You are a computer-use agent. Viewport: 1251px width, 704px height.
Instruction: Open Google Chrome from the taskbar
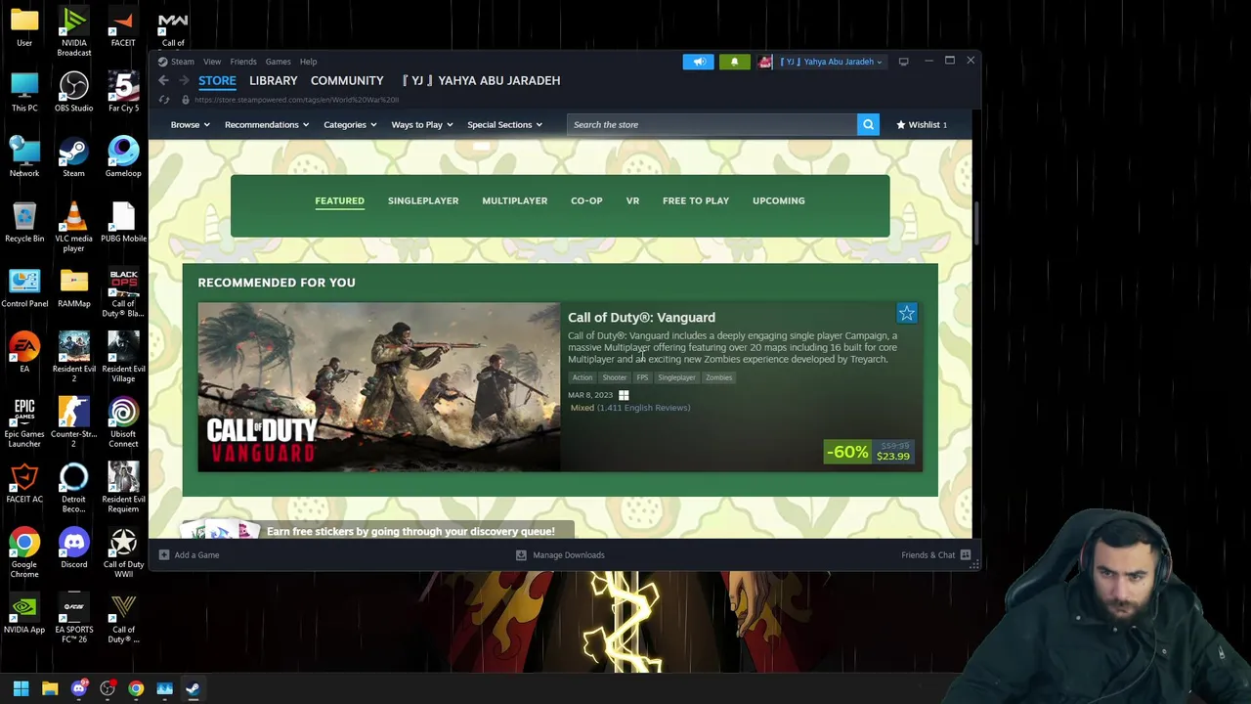coord(136,688)
